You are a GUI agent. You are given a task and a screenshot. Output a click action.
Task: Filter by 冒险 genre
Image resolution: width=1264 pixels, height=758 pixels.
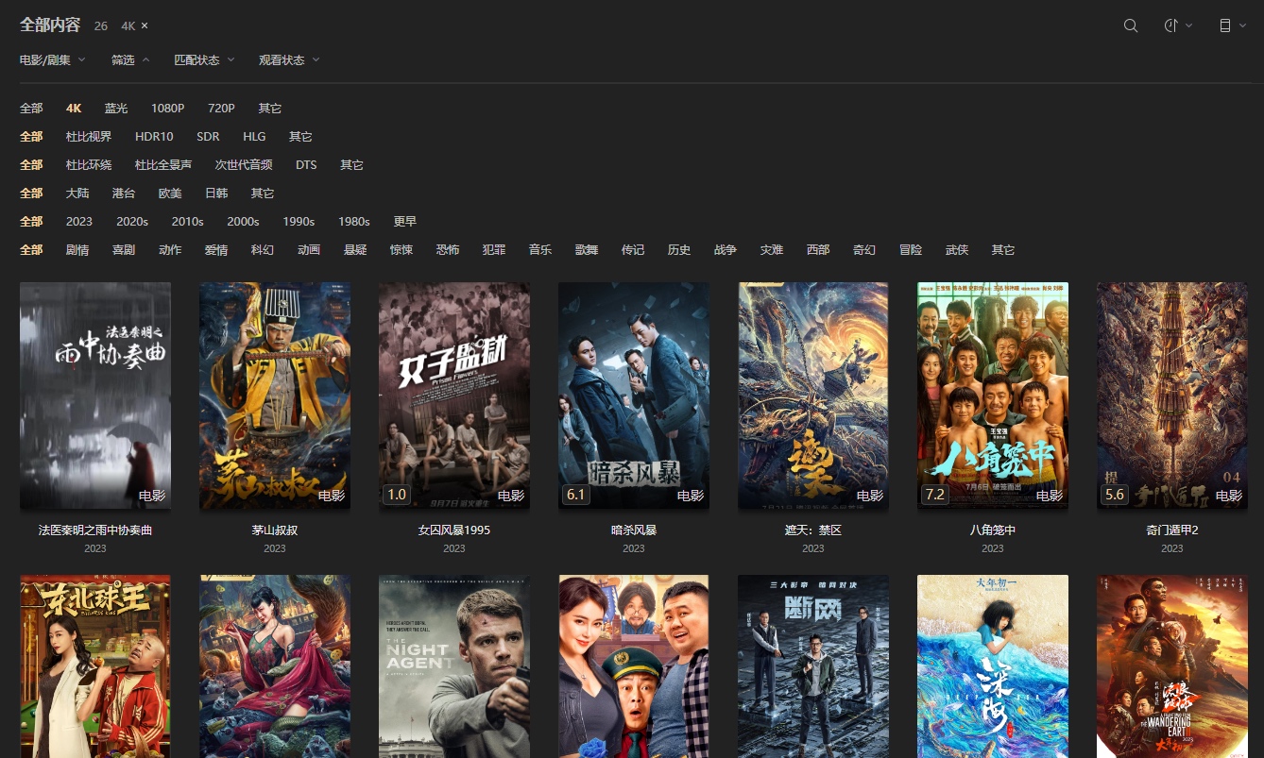click(x=911, y=250)
